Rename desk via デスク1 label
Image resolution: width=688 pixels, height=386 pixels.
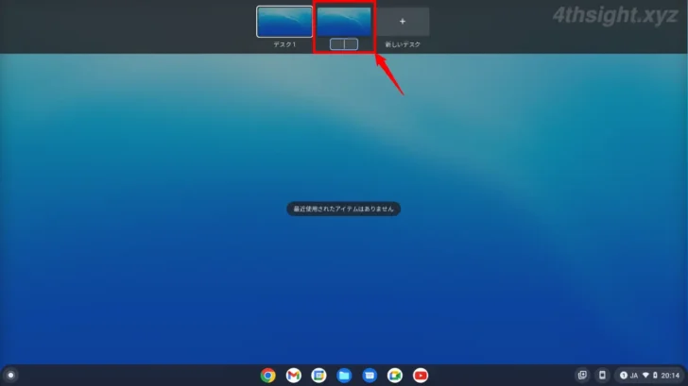[x=284, y=44]
